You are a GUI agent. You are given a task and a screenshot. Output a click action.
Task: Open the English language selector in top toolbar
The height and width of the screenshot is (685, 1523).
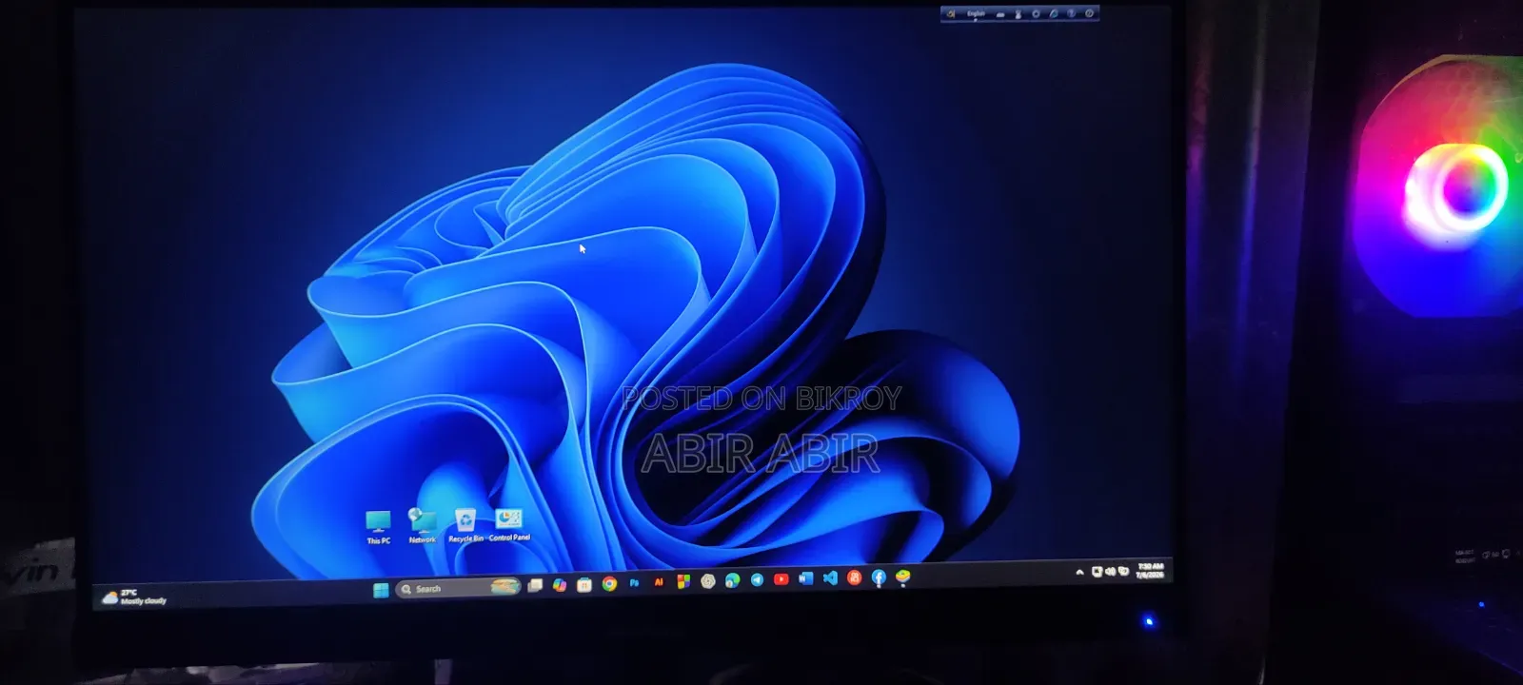coord(976,13)
